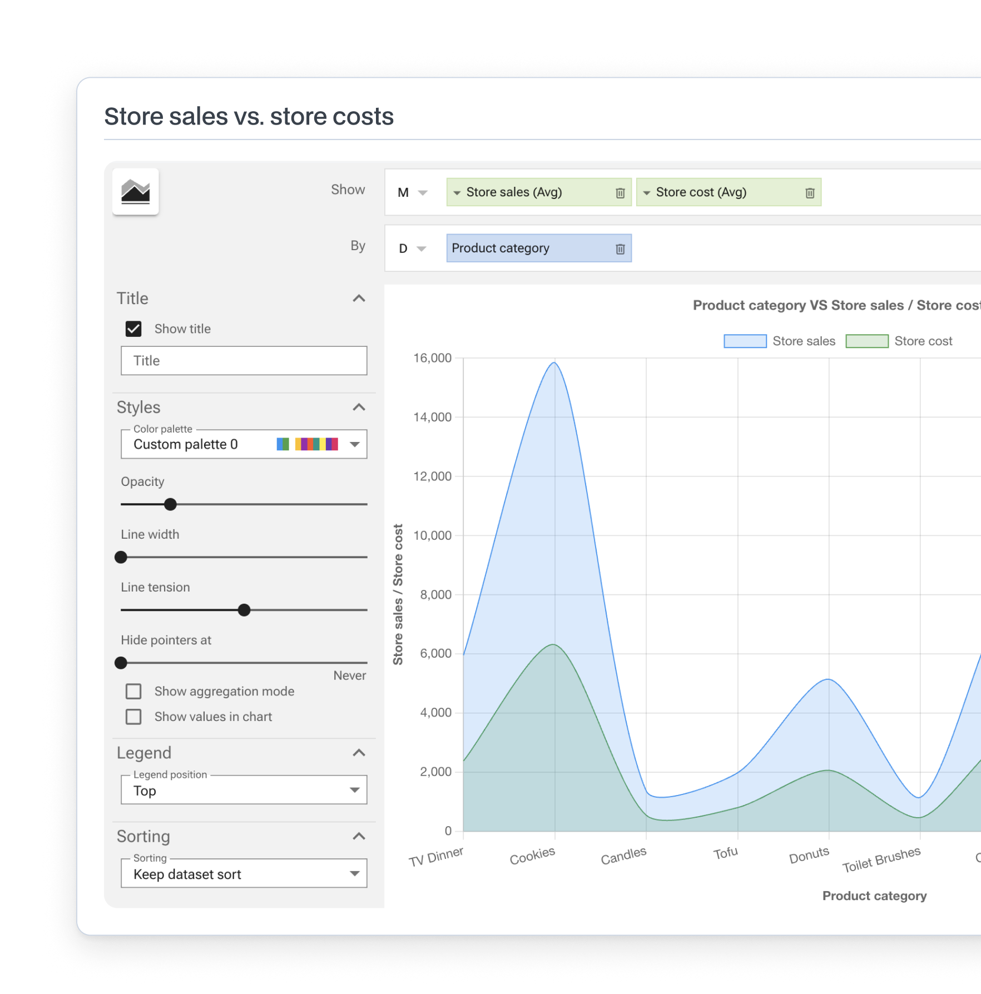Toggle Store cost series in chart legend

pyautogui.click(x=899, y=341)
